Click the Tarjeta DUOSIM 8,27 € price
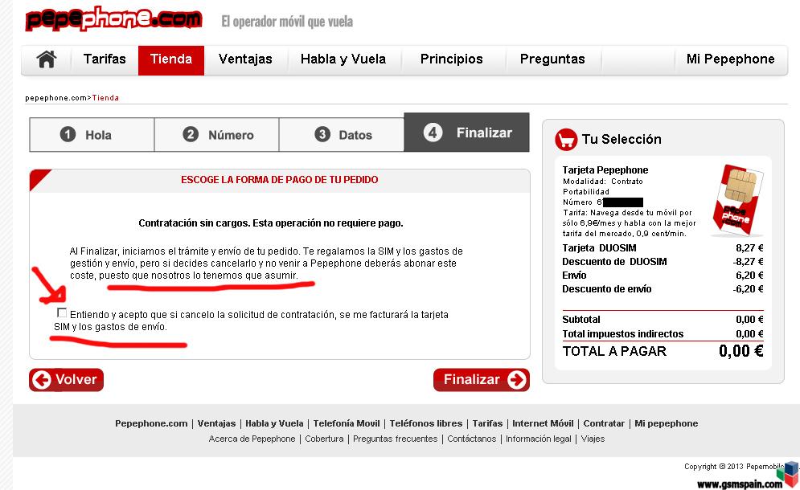This screenshot has width=800, height=490. [749, 247]
